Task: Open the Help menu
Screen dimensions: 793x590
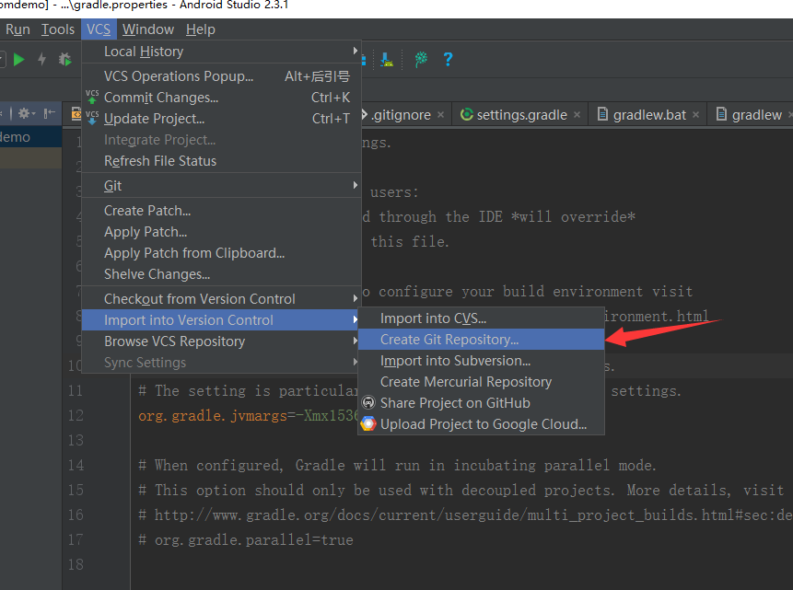Action: (200, 29)
